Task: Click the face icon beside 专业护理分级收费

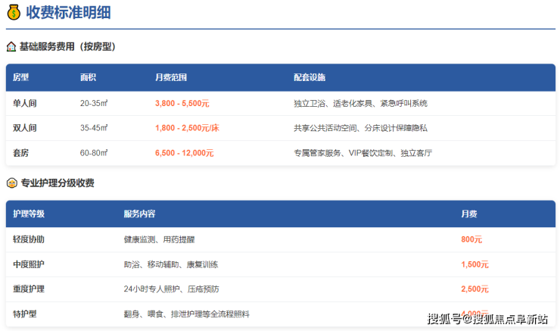Action: 11,183
